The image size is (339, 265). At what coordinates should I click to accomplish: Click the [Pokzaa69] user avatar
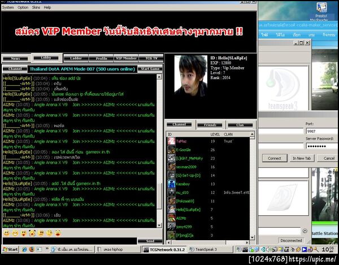pyautogui.click(x=171, y=201)
